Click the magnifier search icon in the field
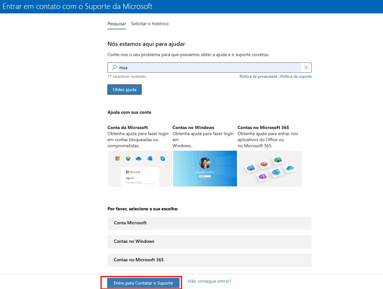Image resolution: width=383 pixels, height=289 pixels. pyautogui.click(x=114, y=68)
